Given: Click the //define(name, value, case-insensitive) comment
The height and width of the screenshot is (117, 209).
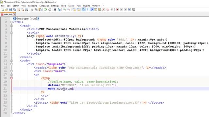Looking at the screenshot, I should pyautogui.click(x=83, y=82).
